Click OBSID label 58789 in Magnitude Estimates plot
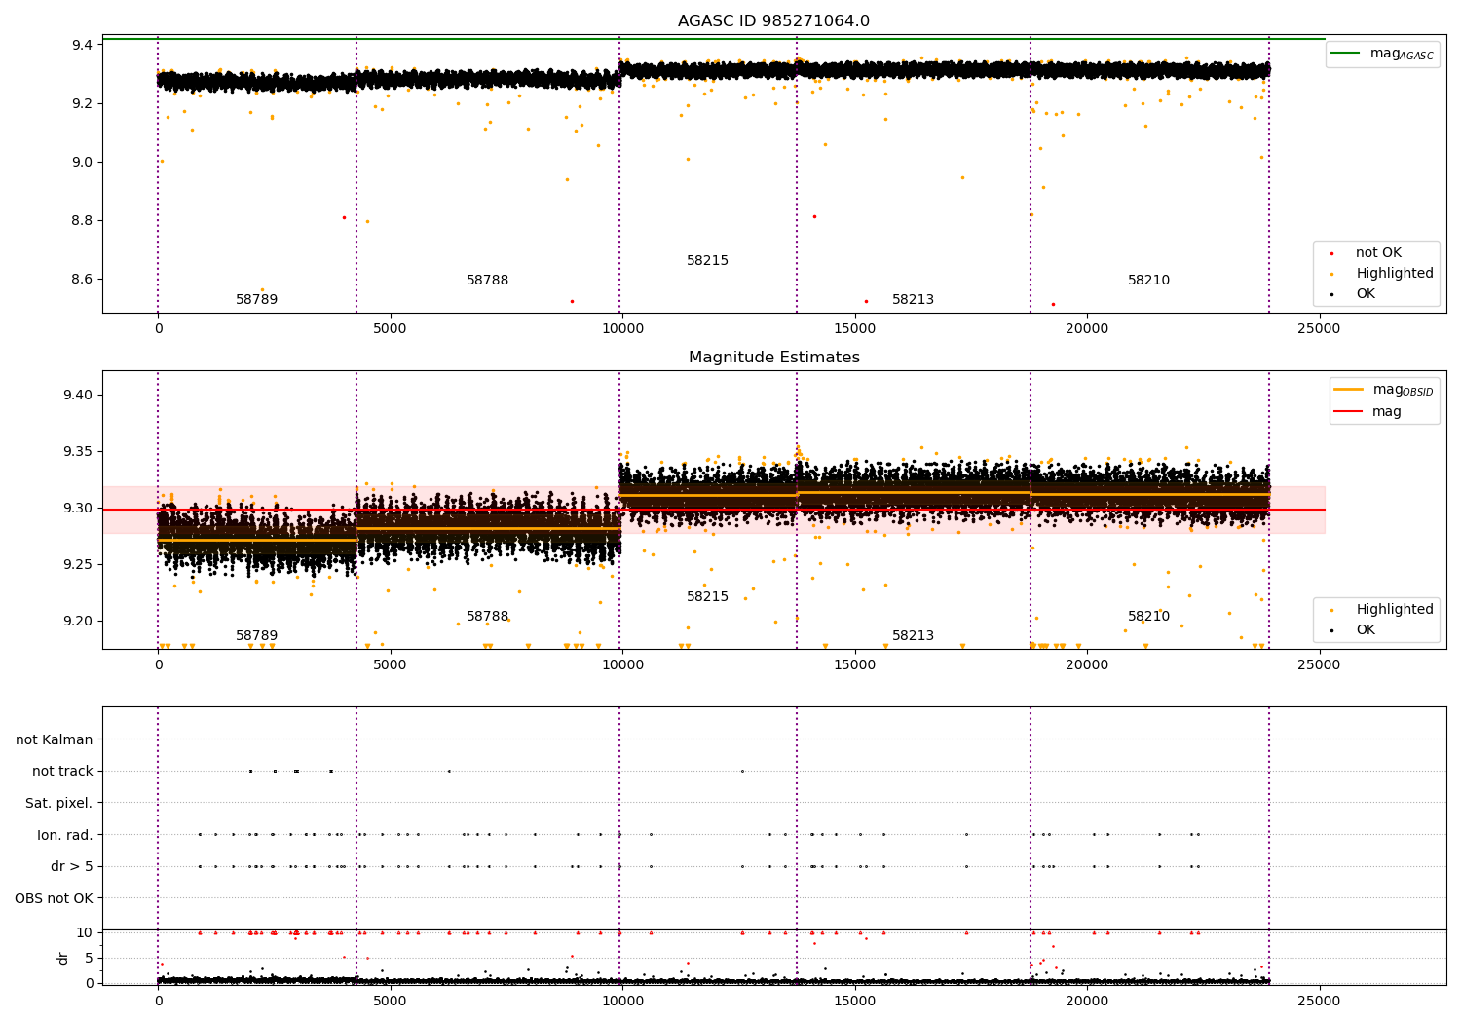 (257, 636)
